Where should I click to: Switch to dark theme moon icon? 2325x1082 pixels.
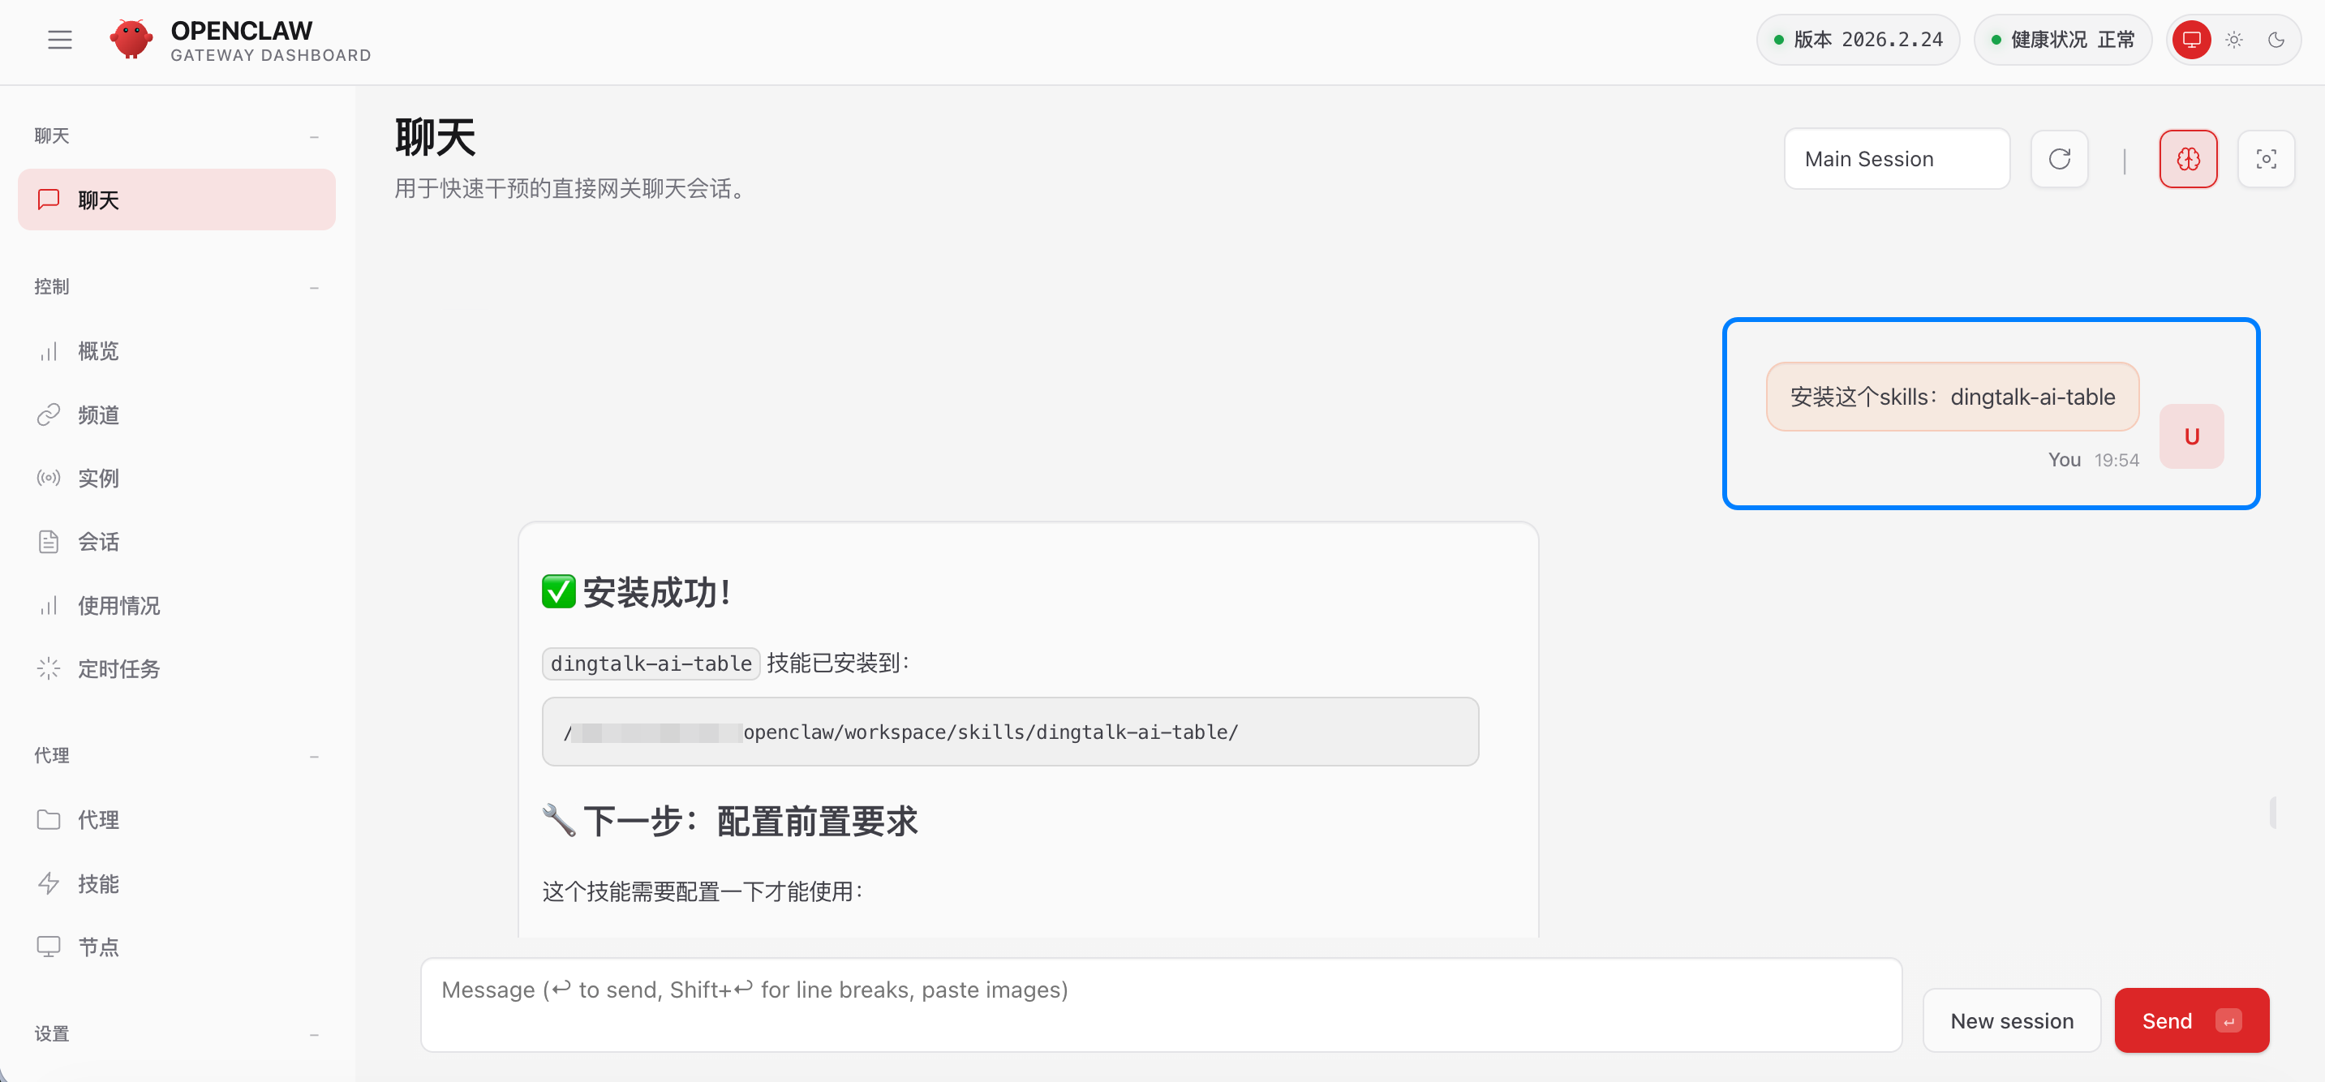click(x=2276, y=40)
